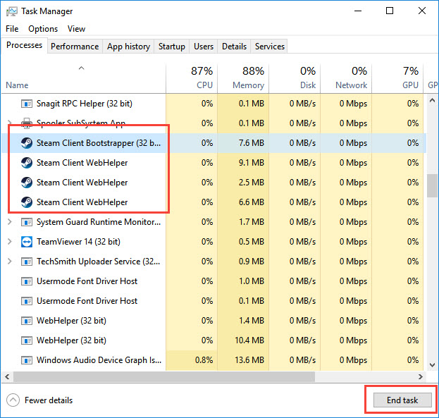Click the vertical scrollbar down arrow

[432, 365]
